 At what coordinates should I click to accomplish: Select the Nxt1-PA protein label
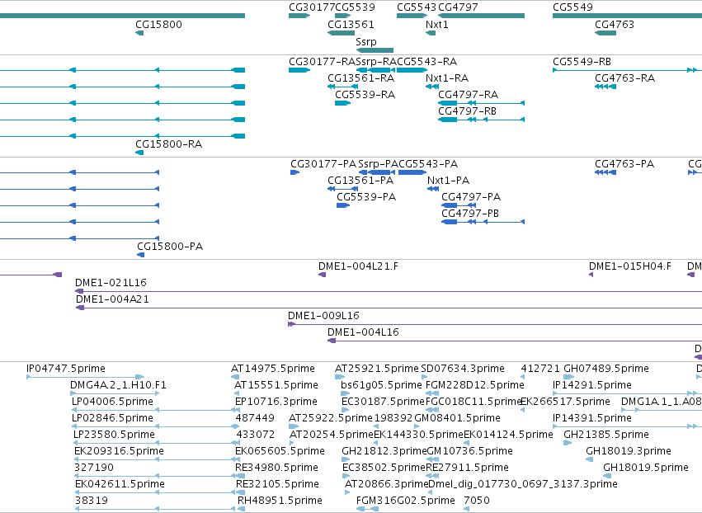[448, 181]
